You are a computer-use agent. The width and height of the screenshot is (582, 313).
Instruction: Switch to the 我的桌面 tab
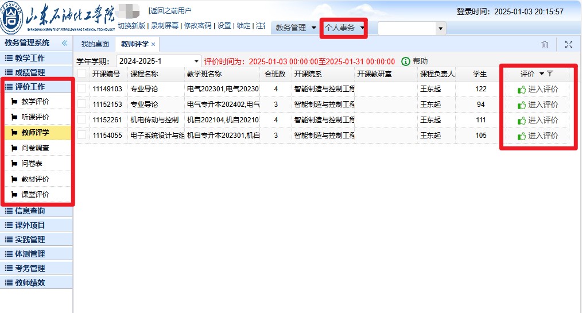click(95, 44)
